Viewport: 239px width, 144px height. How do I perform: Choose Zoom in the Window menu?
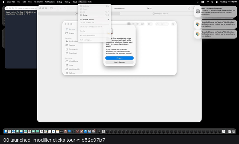[x=95, y=9]
